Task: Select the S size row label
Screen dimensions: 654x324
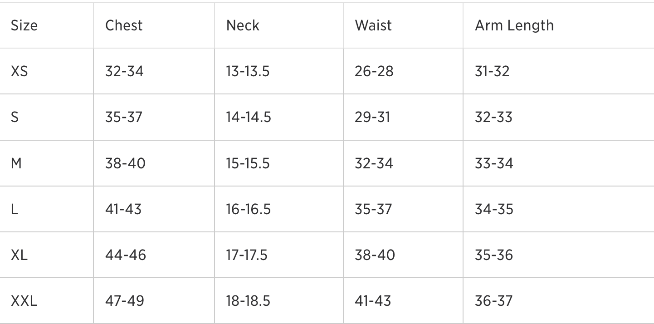Action: pyautogui.click(x=15, y=117)
